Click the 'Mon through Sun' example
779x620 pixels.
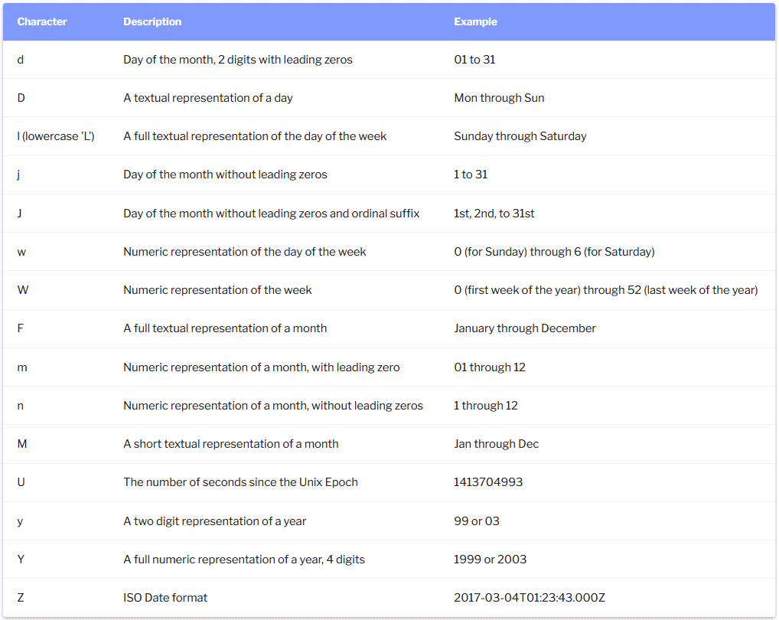[499, 98]
